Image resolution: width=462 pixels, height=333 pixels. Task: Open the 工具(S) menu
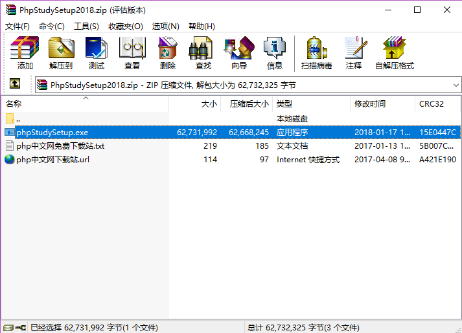tap(86, 27)
